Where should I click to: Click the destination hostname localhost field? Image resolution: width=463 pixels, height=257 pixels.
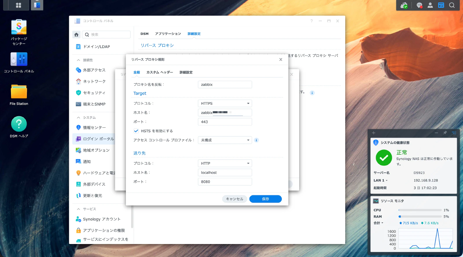pos(225,173)
